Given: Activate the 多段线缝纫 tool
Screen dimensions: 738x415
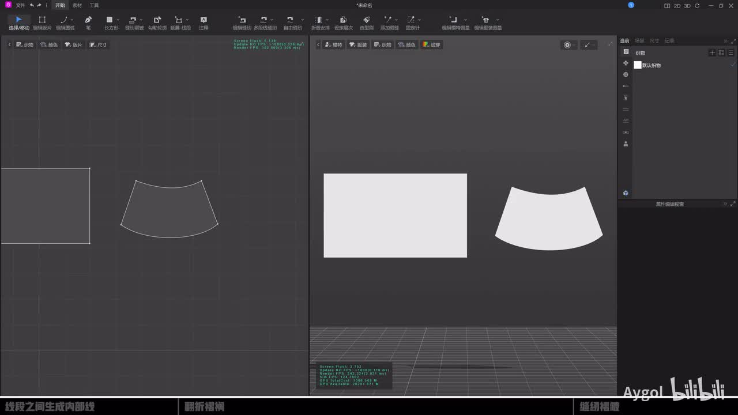Looking at the screenshot, I should 265,23.
